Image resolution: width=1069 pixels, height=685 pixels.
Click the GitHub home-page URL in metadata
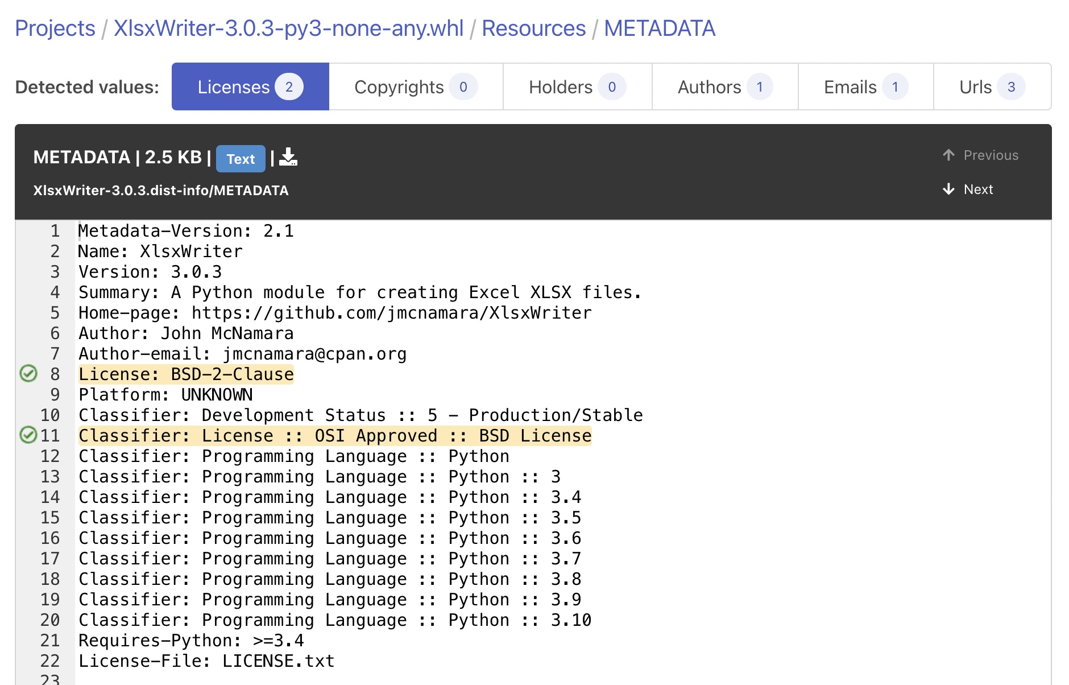391,312
